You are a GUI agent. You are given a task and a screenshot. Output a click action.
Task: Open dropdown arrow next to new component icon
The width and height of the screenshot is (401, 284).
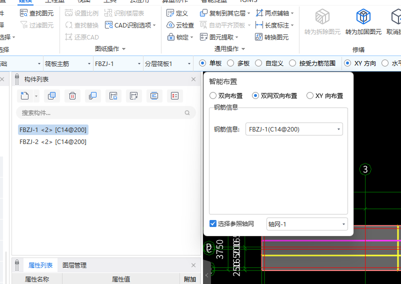(x=36, y=96)
